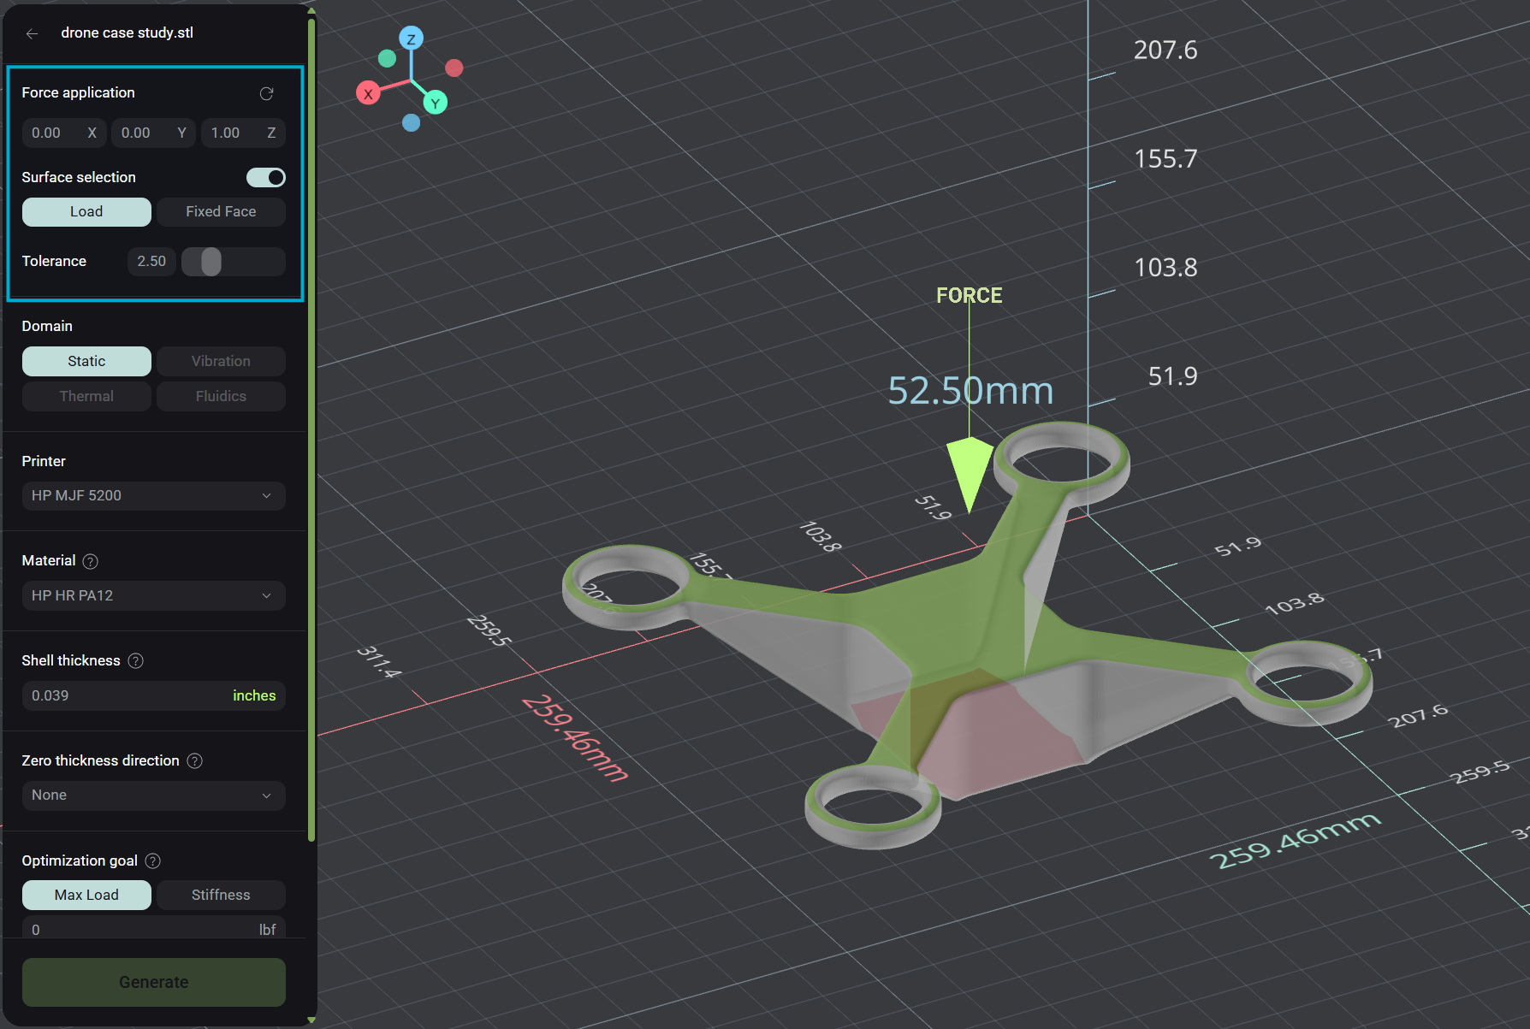Viewport: 1530px width, 1029px height.
Task: Select Load surface mode
Action: pyautogui.click(x=86, y=212)
